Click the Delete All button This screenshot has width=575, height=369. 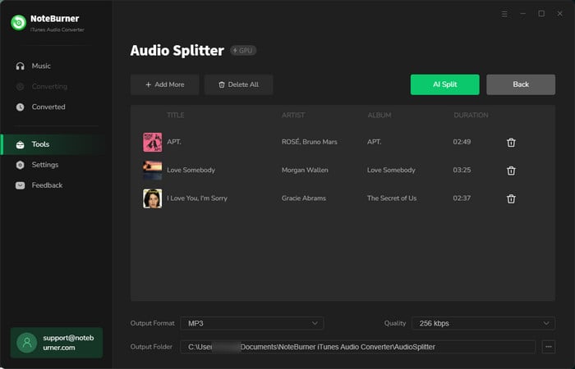239,84
